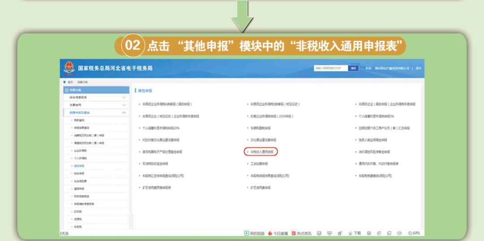Go to 首页 breadcrumb

click(x=70, y=82)
